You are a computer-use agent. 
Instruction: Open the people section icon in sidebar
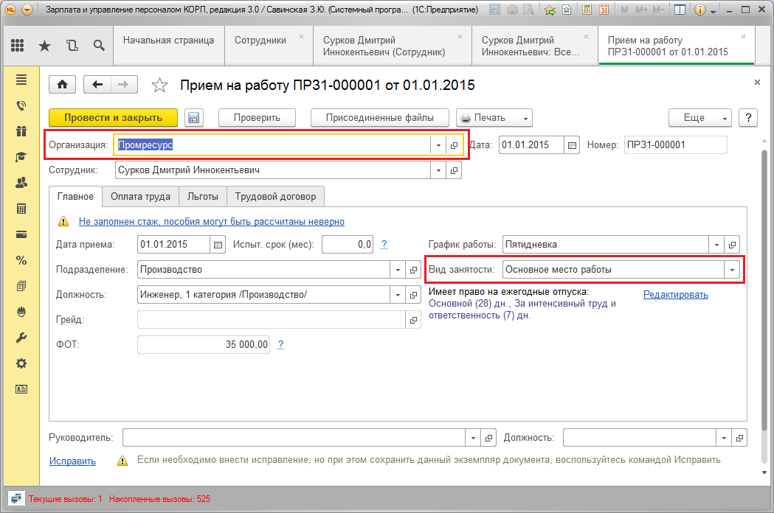(21, 183)
